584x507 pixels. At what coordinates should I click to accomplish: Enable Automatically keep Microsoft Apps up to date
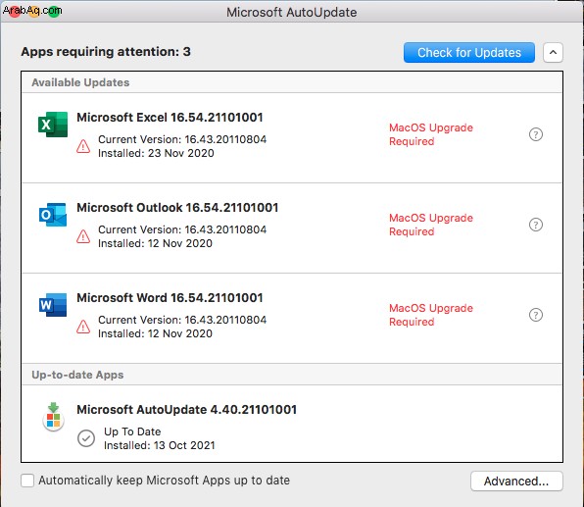pos(27,481)
